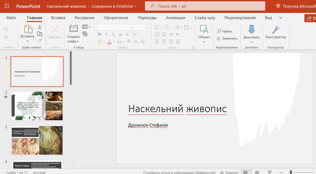This screenshot has width=316, height=174.
Task: Click the Dictate microphone icon
Action: tap(251, 29)
